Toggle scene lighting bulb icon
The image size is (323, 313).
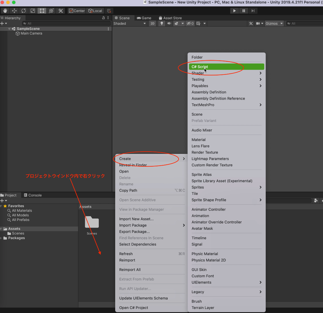coord(161,23)
